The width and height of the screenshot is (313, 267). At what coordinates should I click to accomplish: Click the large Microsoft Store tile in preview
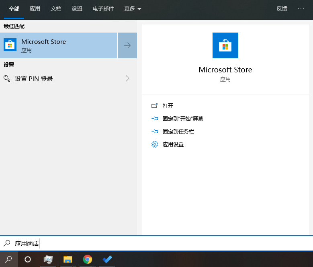(225, 45)
